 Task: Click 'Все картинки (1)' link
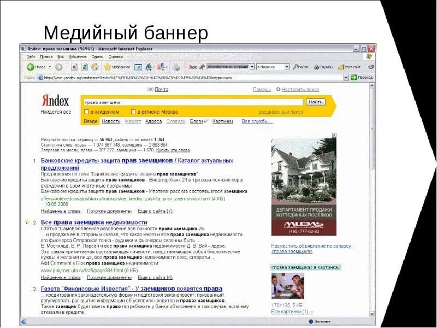292,311
